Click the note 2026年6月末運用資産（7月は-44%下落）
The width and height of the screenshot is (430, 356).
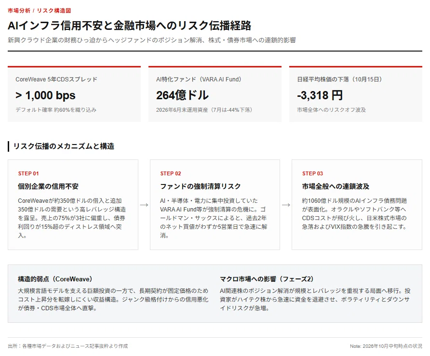click(x=205, y=110)
